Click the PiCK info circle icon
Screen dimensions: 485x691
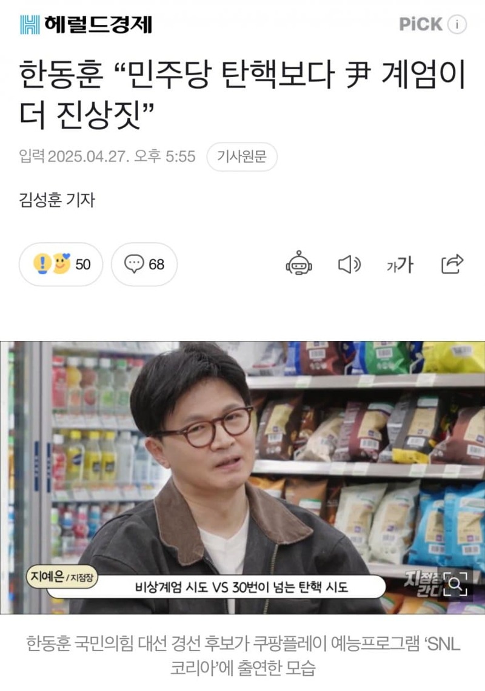coord(457,24)
